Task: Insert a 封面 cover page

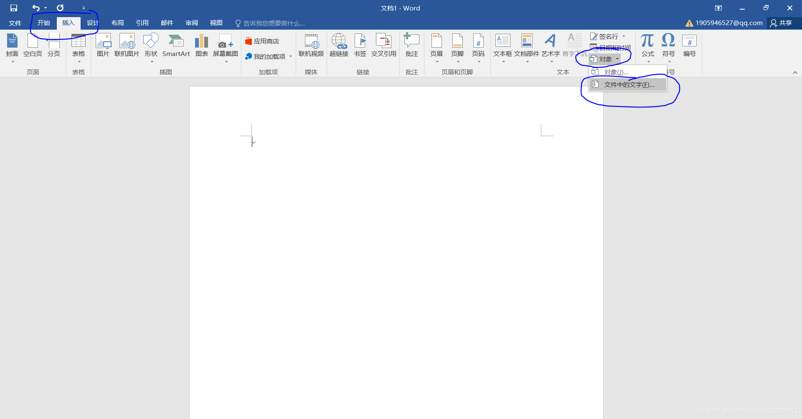Action: coord(12,48)
